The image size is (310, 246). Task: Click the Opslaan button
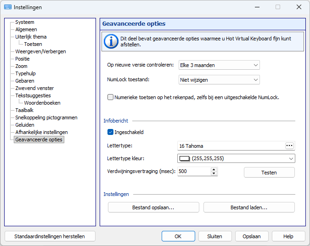click(x=252, y=236)
